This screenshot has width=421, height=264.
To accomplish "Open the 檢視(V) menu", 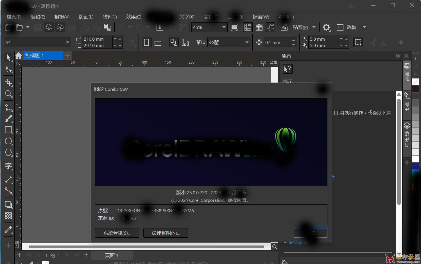I will click(62, 17).
